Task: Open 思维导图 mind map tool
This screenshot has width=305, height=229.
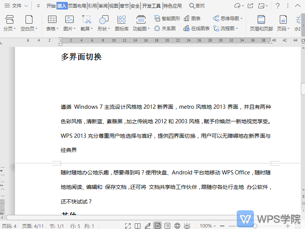Action: pyautogui.click(x=226, y=18)
